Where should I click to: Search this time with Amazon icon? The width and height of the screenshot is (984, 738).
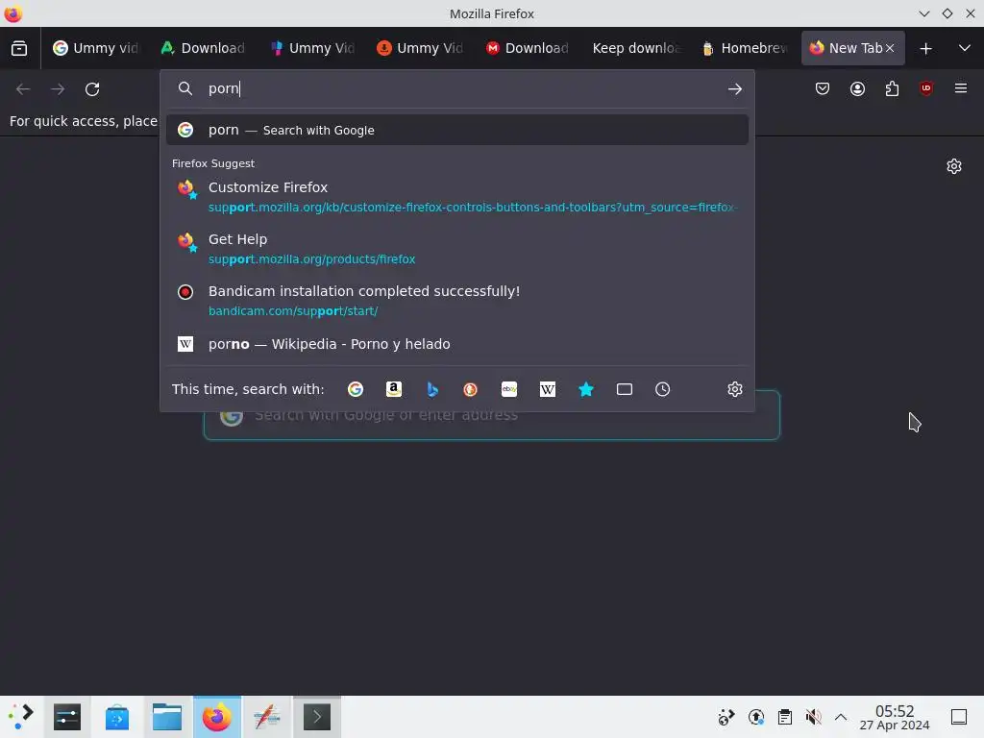point(393,389)
